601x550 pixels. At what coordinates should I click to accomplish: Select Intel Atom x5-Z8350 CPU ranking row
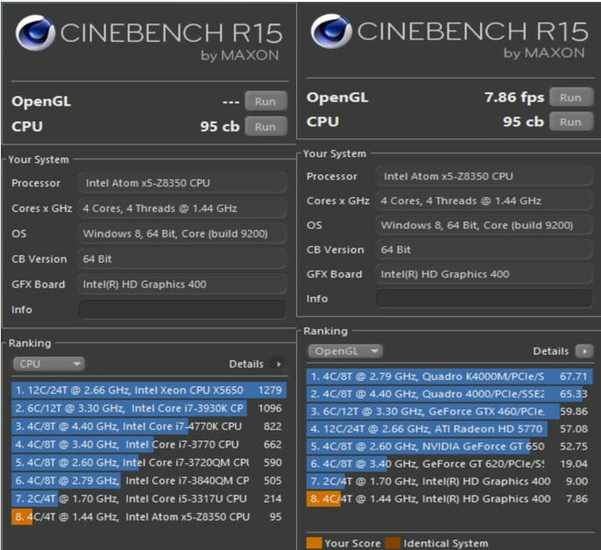[x=149, y=516]
